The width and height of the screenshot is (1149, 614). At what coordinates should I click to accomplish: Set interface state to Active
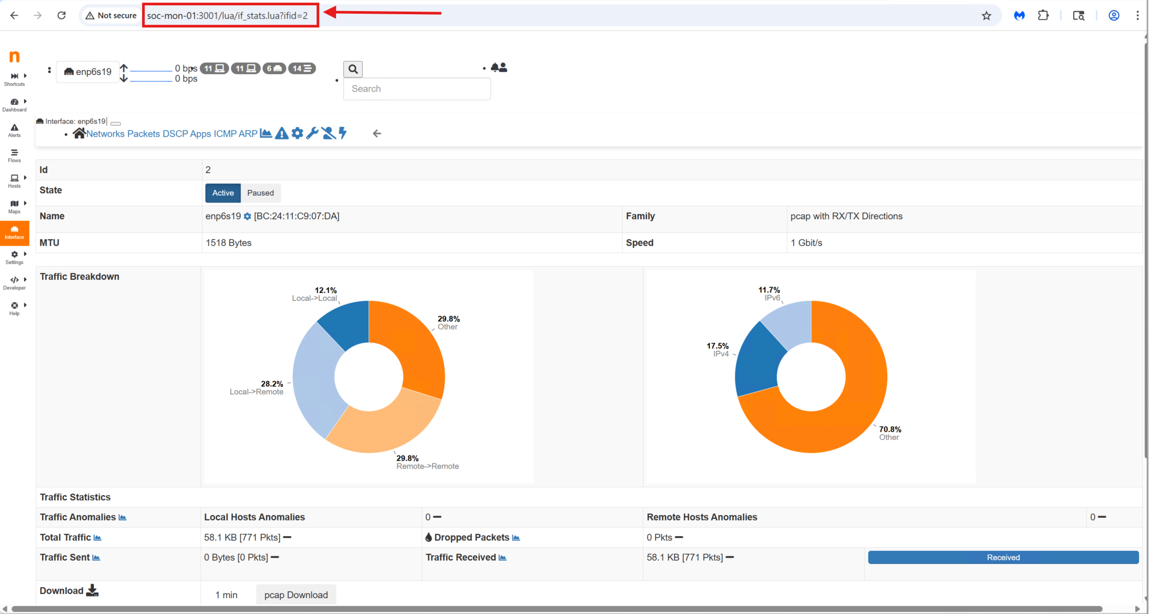(x=223, y=193)
